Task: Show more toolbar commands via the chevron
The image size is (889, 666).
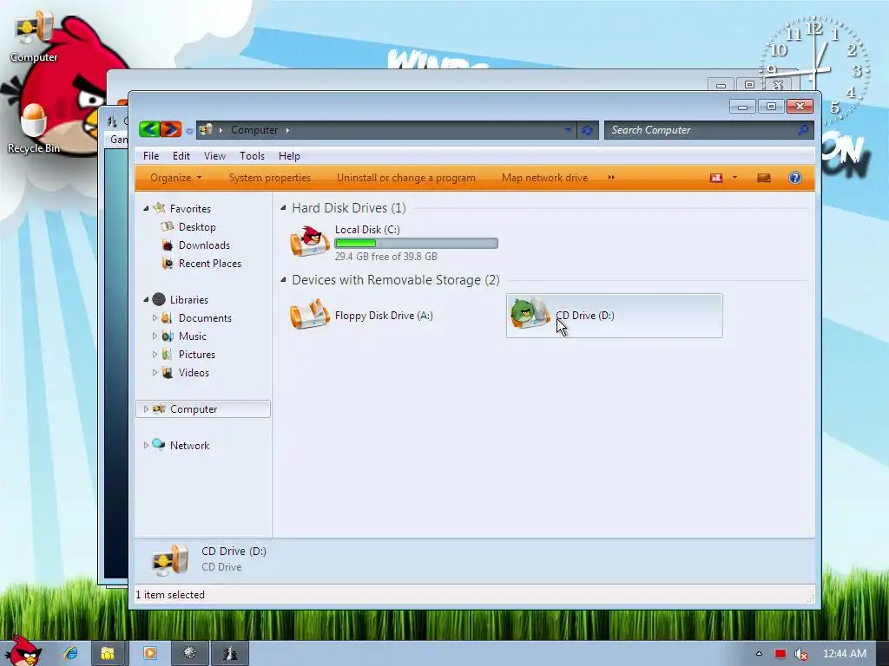Action: pos(611,178)
